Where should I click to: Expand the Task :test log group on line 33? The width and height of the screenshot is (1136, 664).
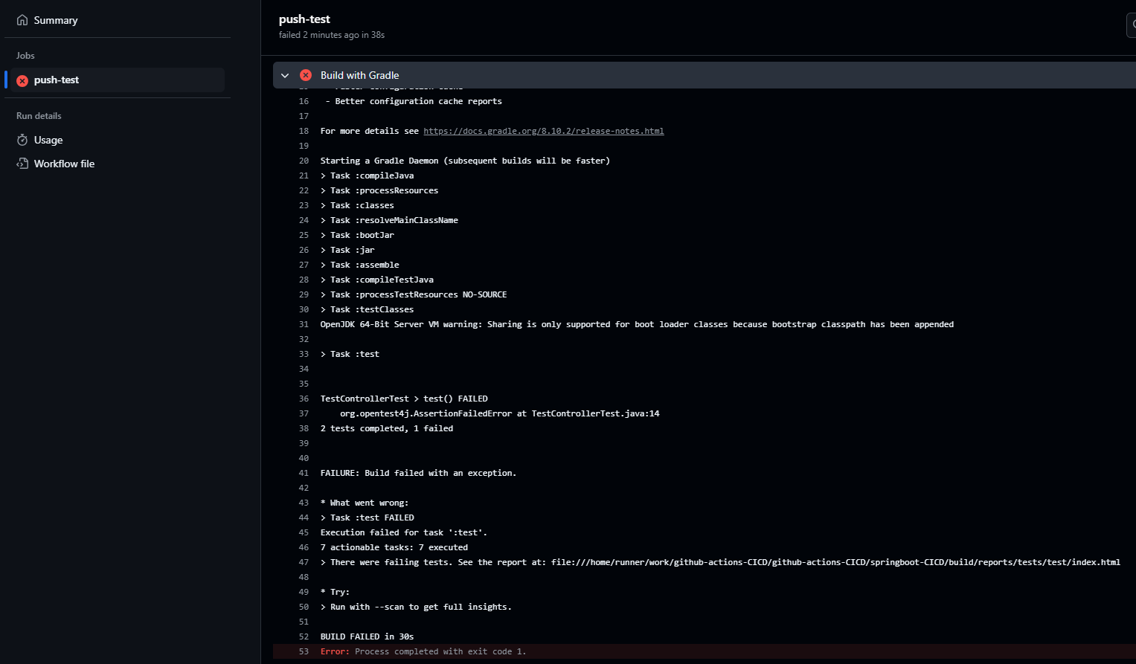pos(323,354)
